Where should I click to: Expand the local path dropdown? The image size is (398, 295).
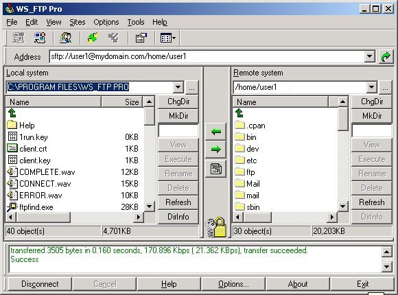[178, 87]
